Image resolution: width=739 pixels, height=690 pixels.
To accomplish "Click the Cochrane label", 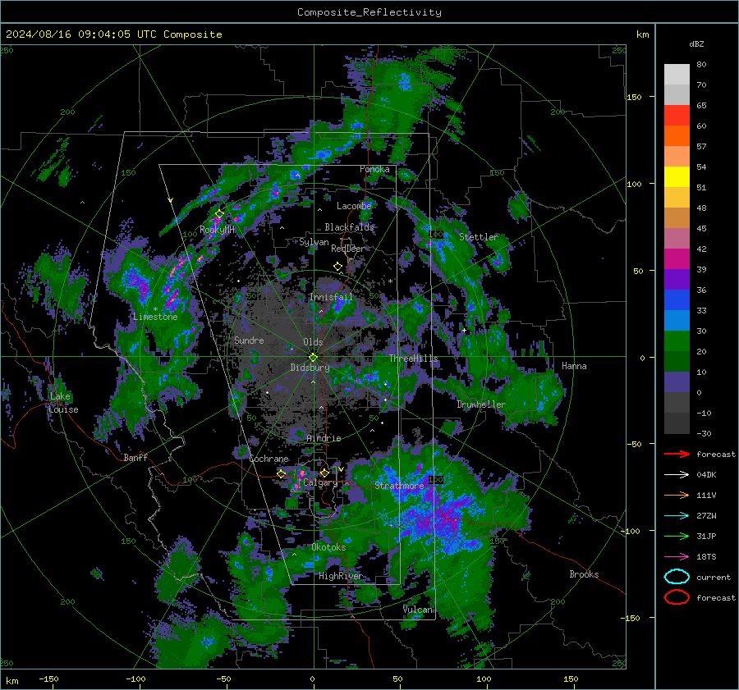I will pos(269,459).
